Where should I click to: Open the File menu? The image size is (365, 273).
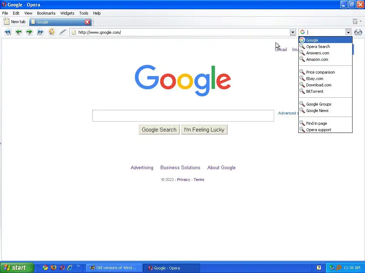pos(5,13)
